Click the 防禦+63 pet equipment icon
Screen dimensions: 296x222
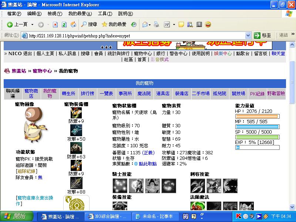pyautogui.click(x=76, y=148)
